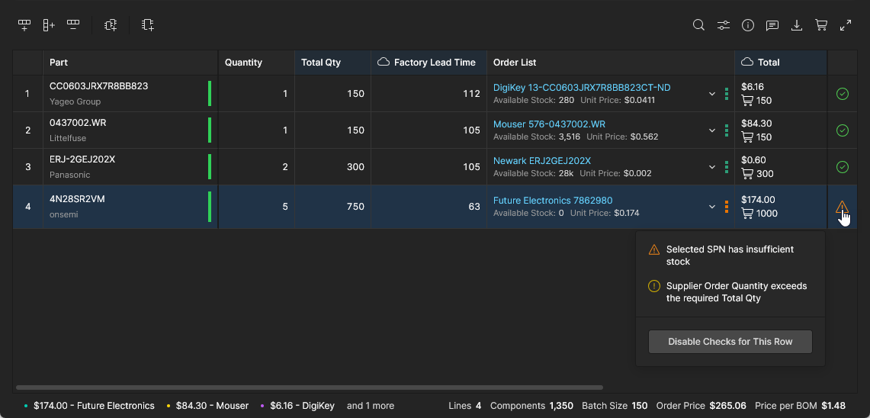Expand Future Electronics supplier dropdown chevron
Screen dimensions: 870x418
pos(712,207)
